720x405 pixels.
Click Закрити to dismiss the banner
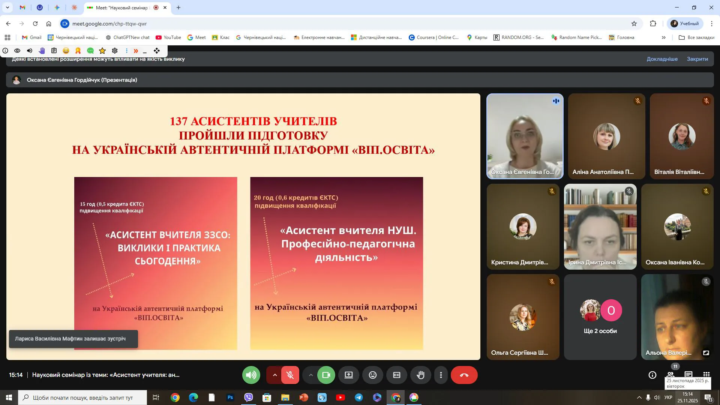coord(697,59)
